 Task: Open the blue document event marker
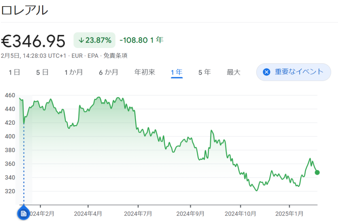[x=23, y=214]
